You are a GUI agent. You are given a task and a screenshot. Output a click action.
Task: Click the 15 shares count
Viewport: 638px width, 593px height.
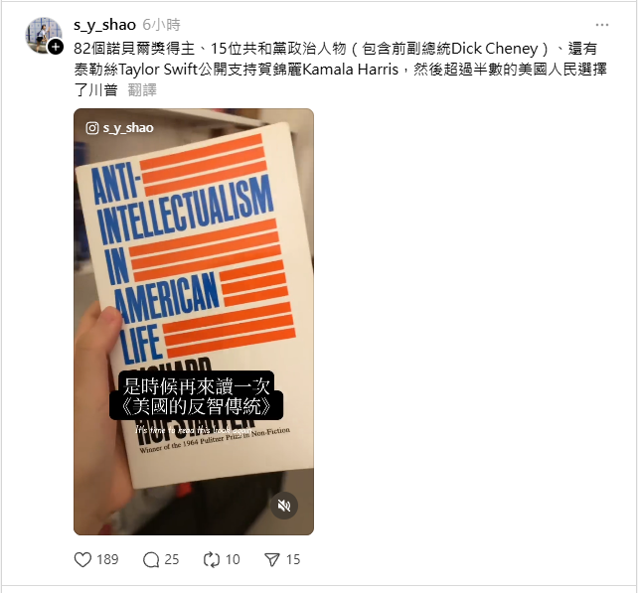(x=293, y=559)
